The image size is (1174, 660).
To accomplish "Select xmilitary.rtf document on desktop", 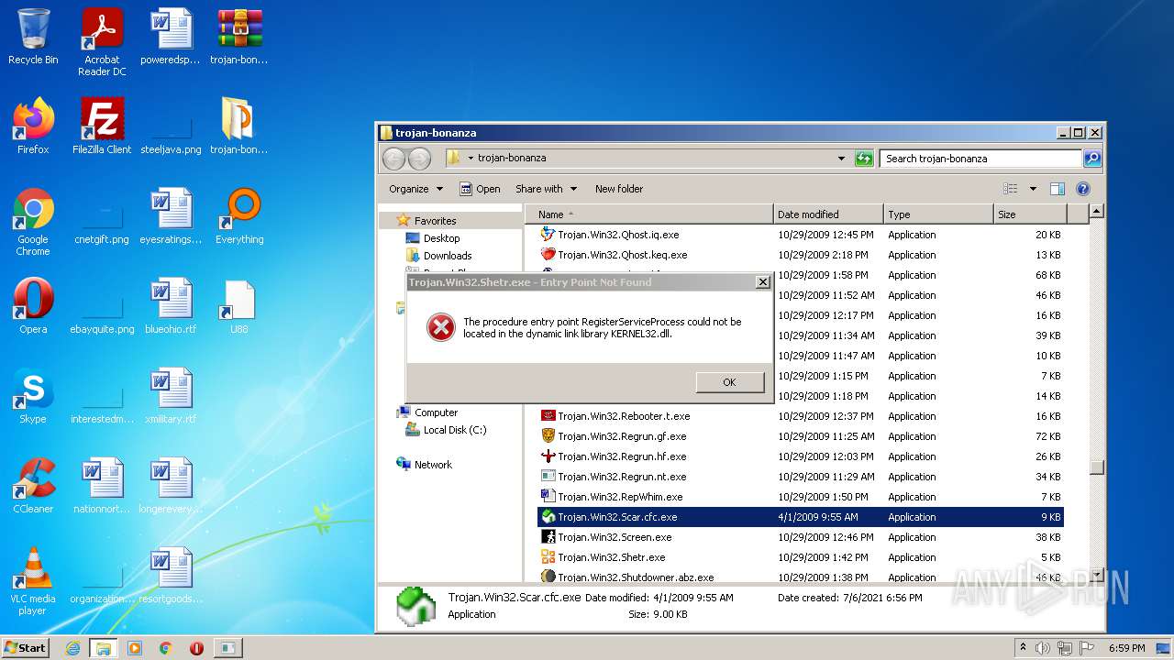I will pyautogui.click(x=171, y=396).
